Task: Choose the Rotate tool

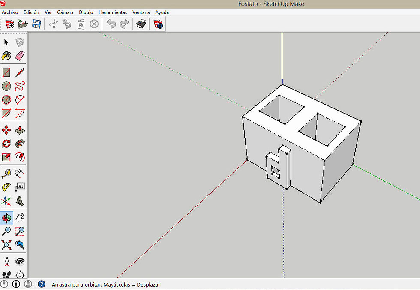Action: tap(6, 144)
